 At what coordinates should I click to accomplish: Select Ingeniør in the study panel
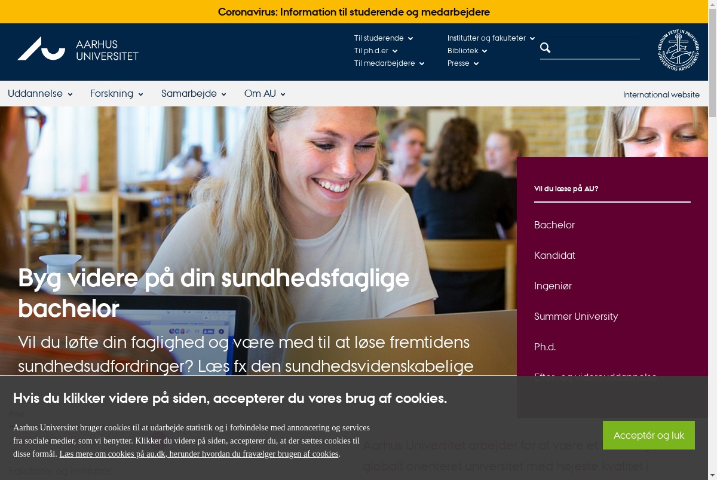(x=553, y=286)
